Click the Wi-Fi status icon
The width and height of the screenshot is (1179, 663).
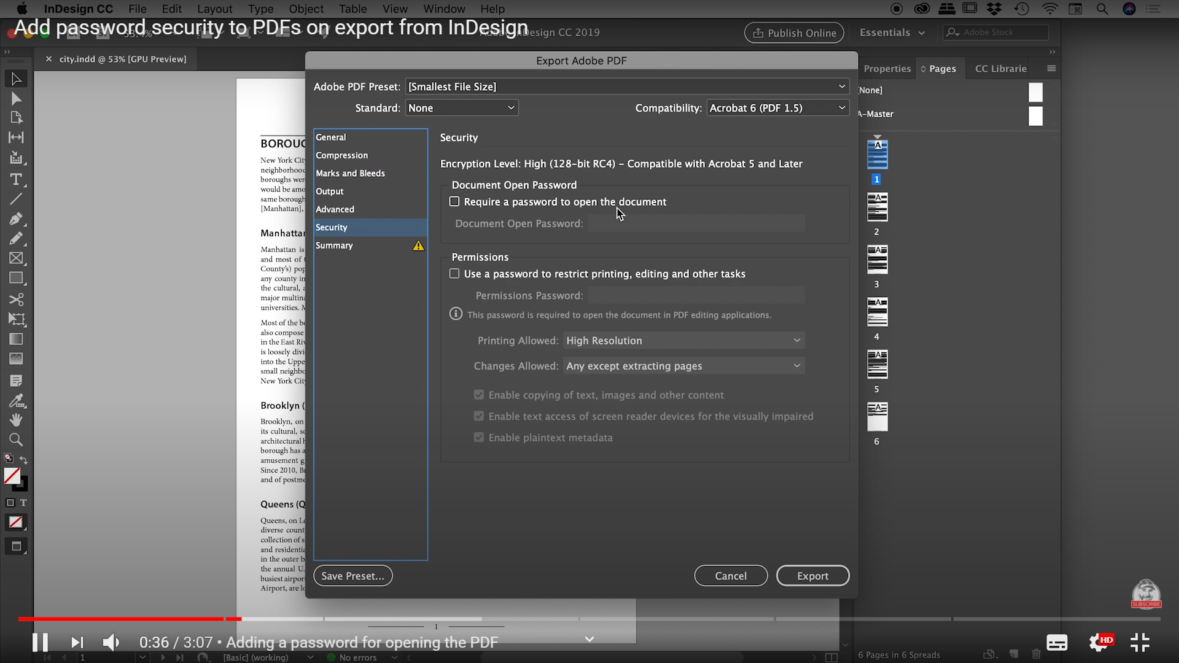pyautogui.click(x=1050, y=9)
